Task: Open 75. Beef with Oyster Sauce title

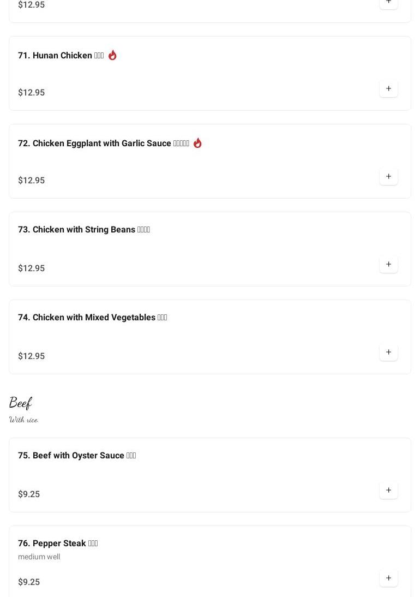Action: point(76,456)
